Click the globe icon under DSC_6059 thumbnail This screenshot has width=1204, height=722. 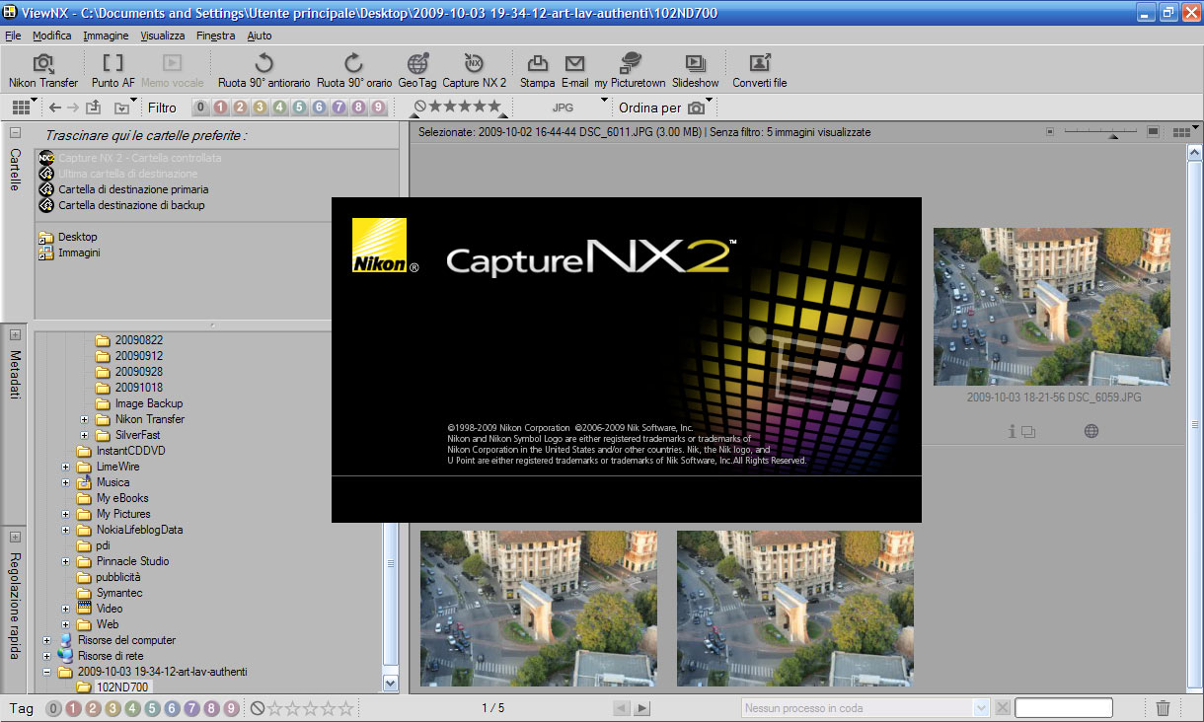point(1091,431)
